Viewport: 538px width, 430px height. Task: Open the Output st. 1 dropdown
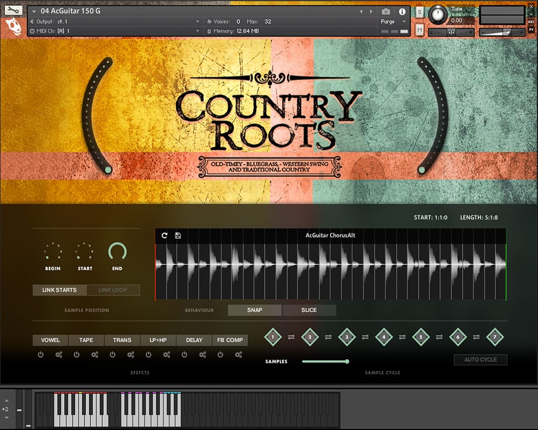pos(197,21)
